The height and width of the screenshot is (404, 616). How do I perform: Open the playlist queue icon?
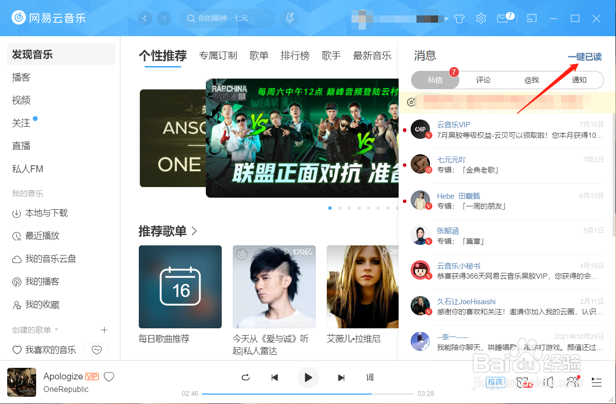(x=597, y=382)
